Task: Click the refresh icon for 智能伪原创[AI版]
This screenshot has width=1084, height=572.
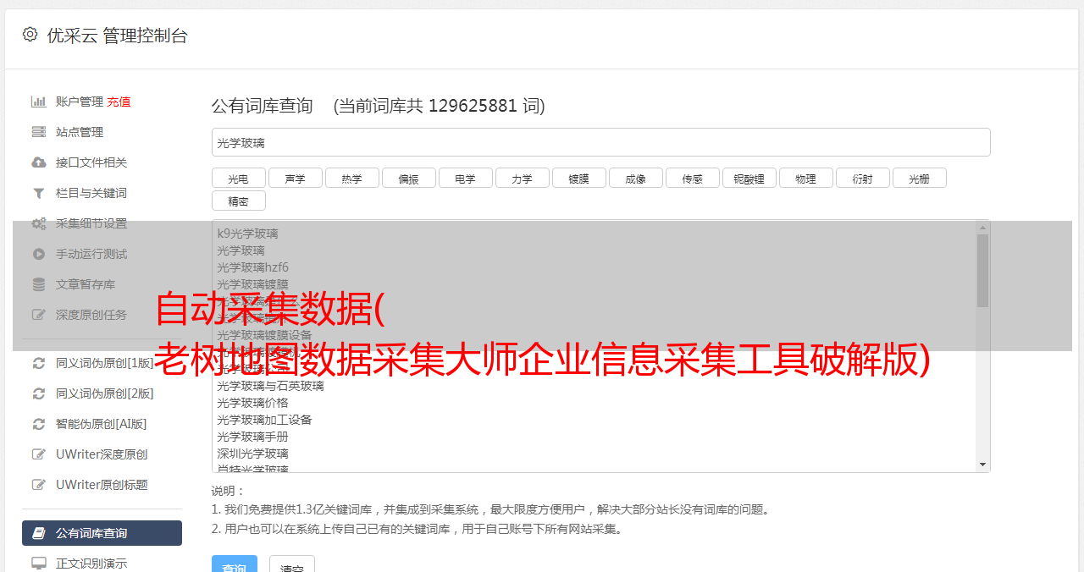Action: (39, 424)
